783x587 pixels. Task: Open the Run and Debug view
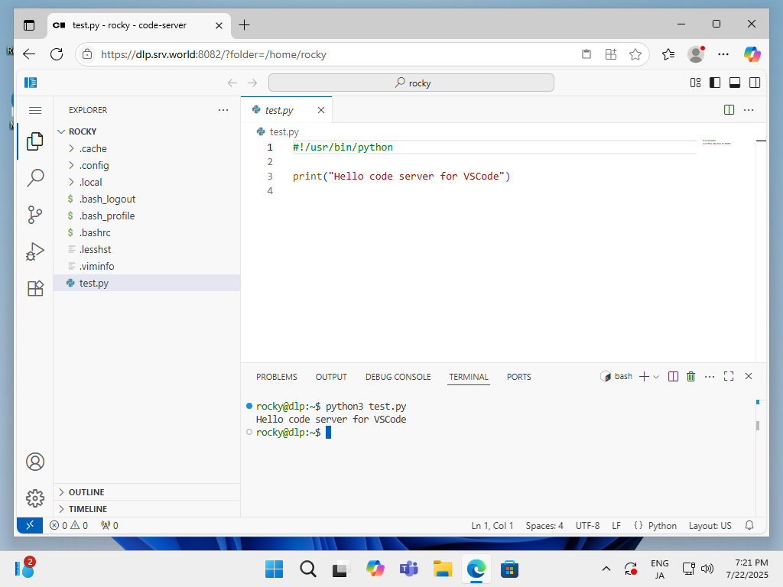coord(34,251)
